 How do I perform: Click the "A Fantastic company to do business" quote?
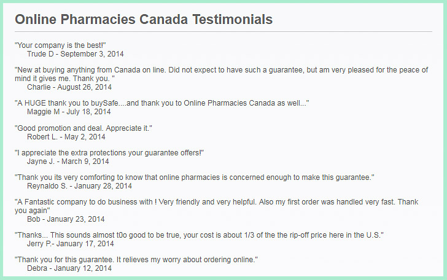[216, 206]
